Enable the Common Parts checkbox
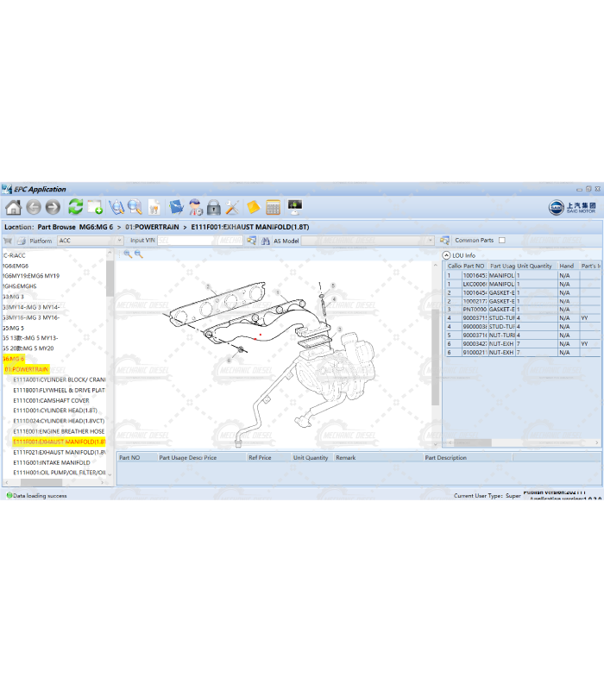This screenshot has width=604, height=690. point(502,241)
